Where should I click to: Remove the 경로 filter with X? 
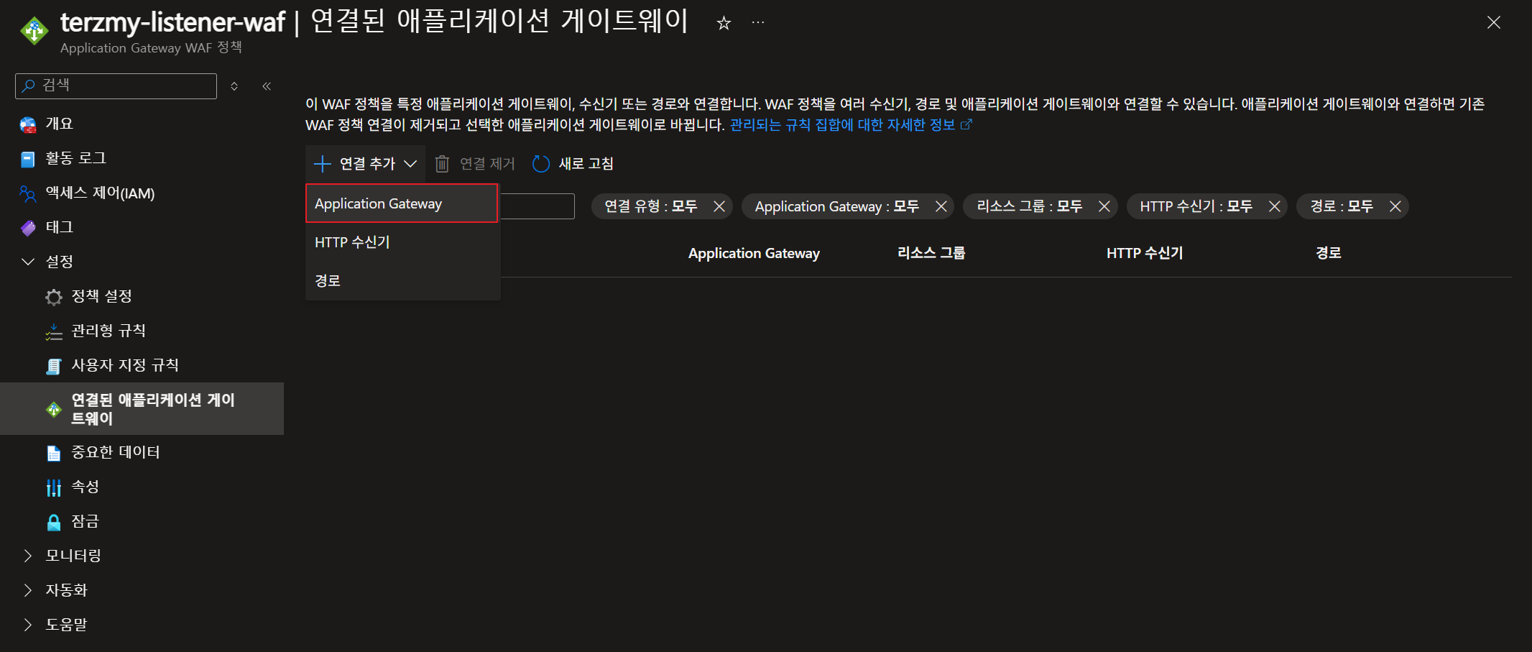click(x=1395, y=206)
